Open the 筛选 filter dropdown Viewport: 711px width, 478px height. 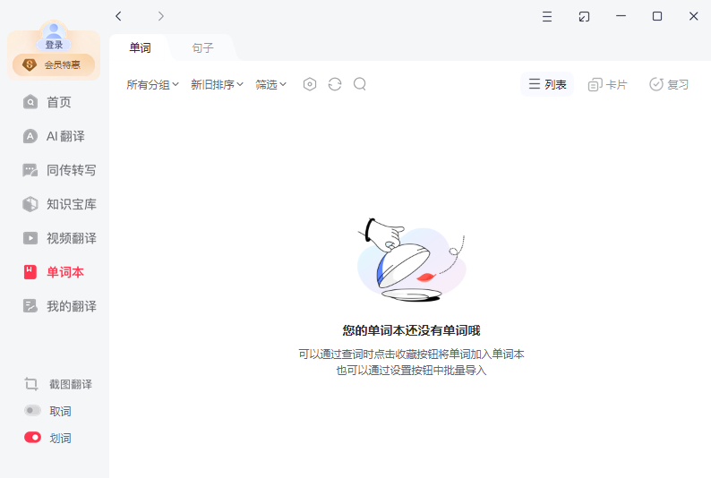click(270, 84)
